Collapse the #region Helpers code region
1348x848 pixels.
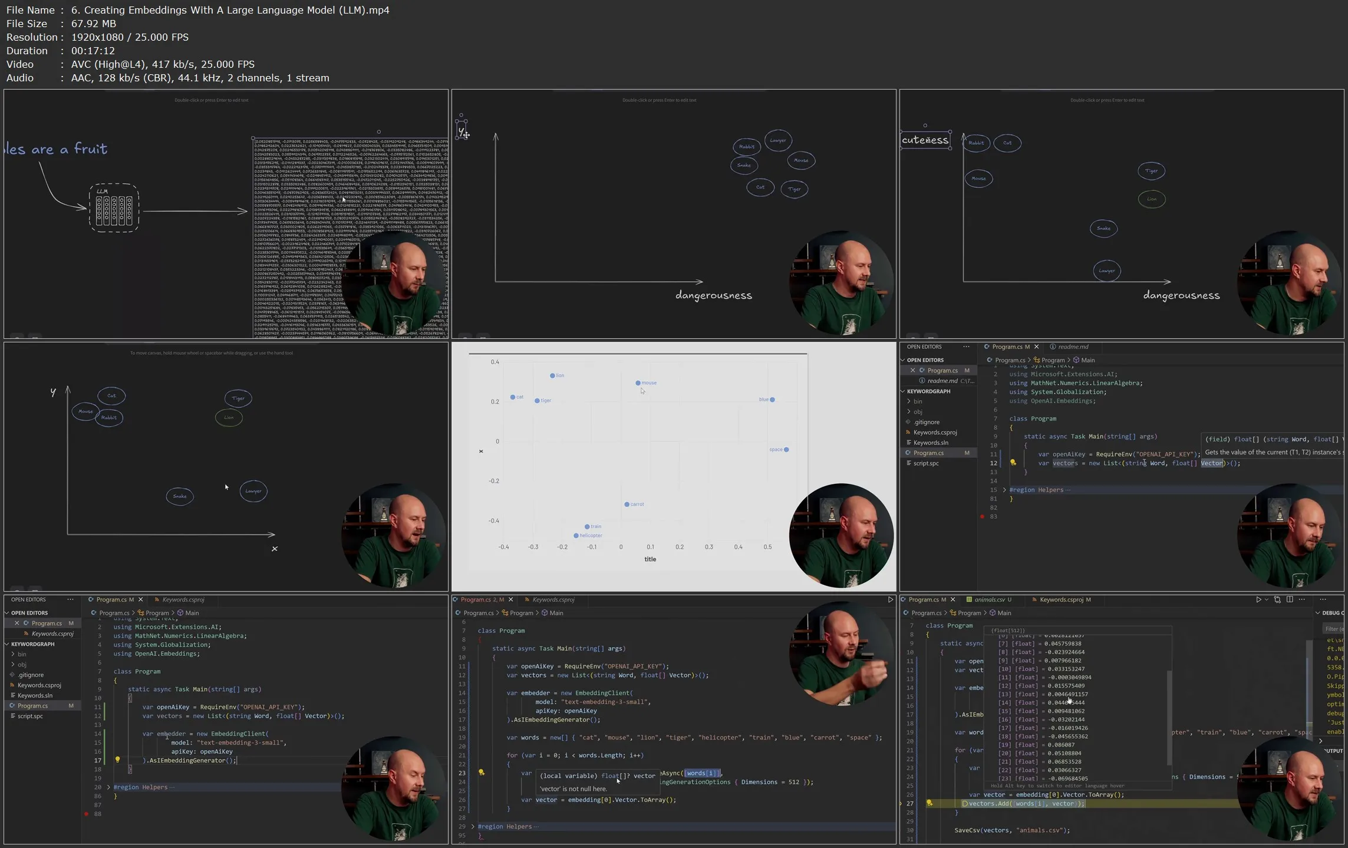pos(1004,490)
